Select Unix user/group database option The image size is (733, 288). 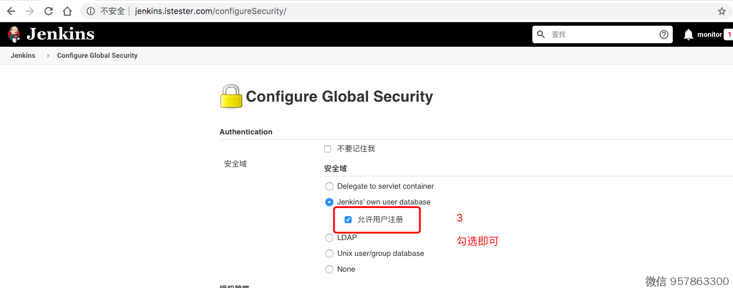coord(329,254)
